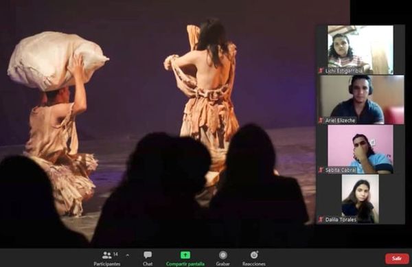412x267 pixels.
Task: Click the Participantes text label
Action: [107, 264]
